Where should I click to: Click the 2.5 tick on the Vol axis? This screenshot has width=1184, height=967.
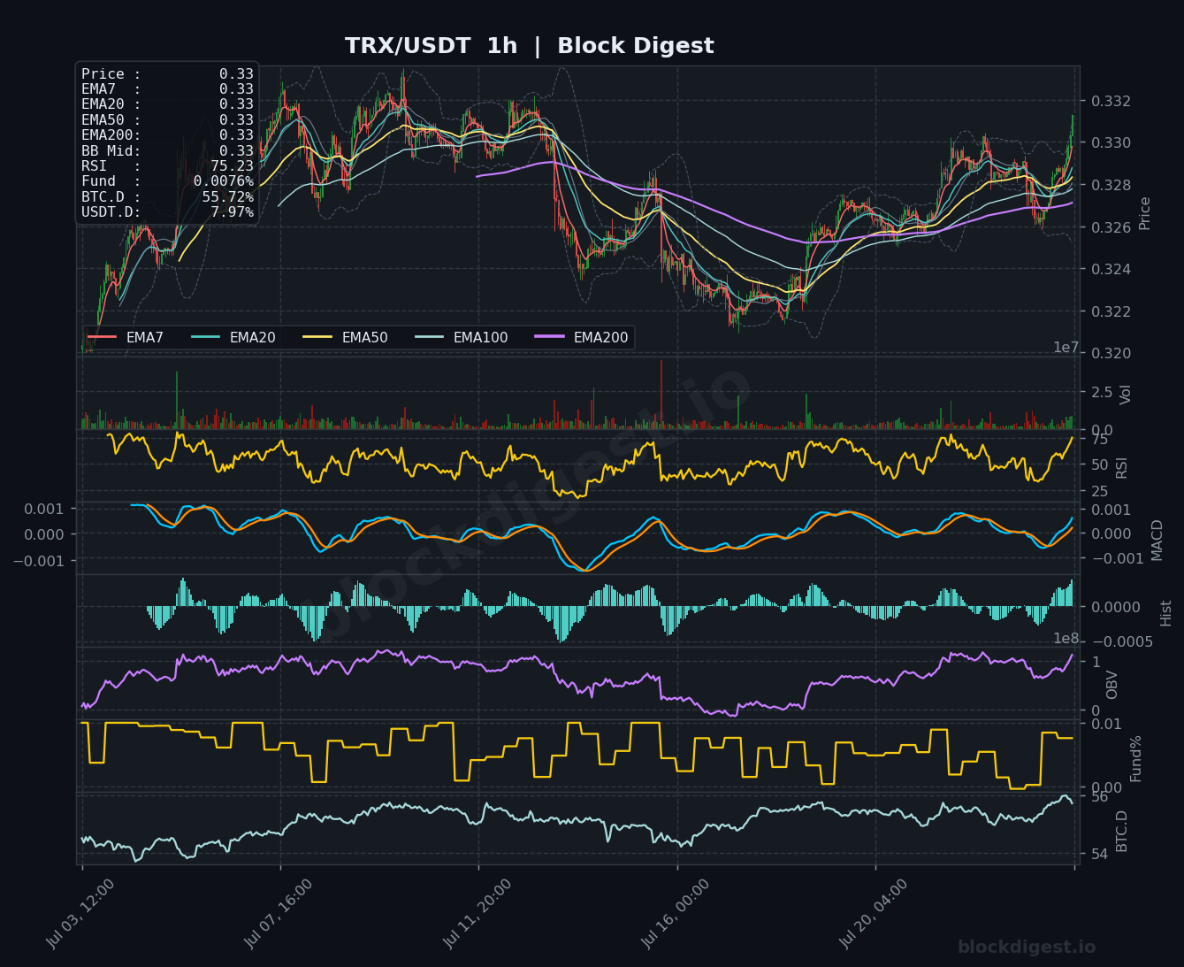[x=1102, y=393]
